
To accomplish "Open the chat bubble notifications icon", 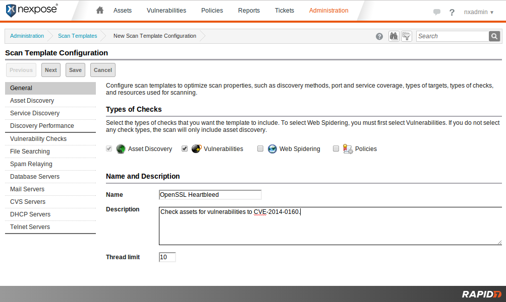I will pos(437,12).
